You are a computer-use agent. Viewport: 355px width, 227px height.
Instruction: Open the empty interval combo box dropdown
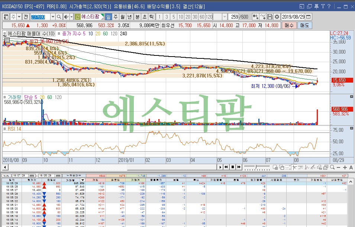[225, 17]
